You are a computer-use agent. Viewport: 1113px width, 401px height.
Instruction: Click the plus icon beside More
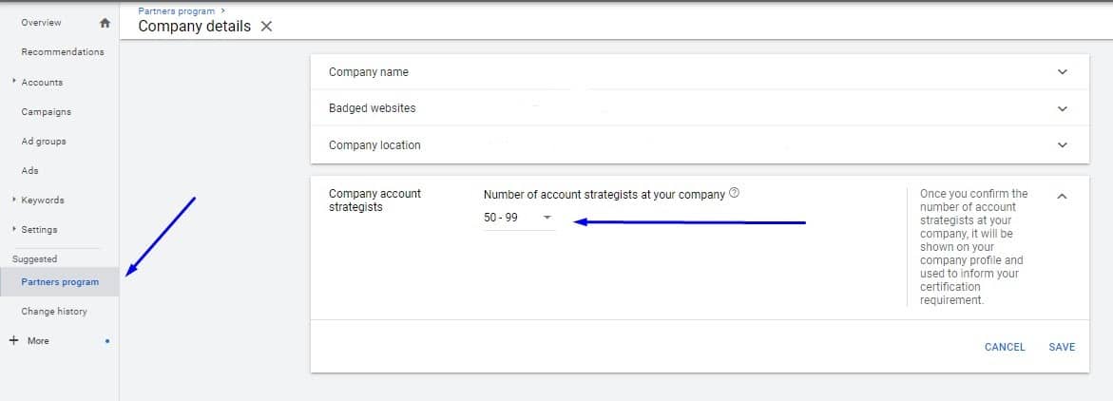tap(13, 340)
